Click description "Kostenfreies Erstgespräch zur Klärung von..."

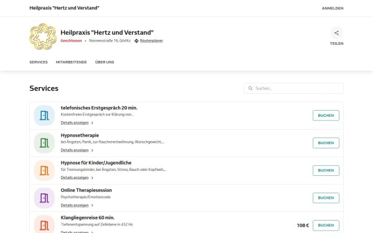coord(97,114)
